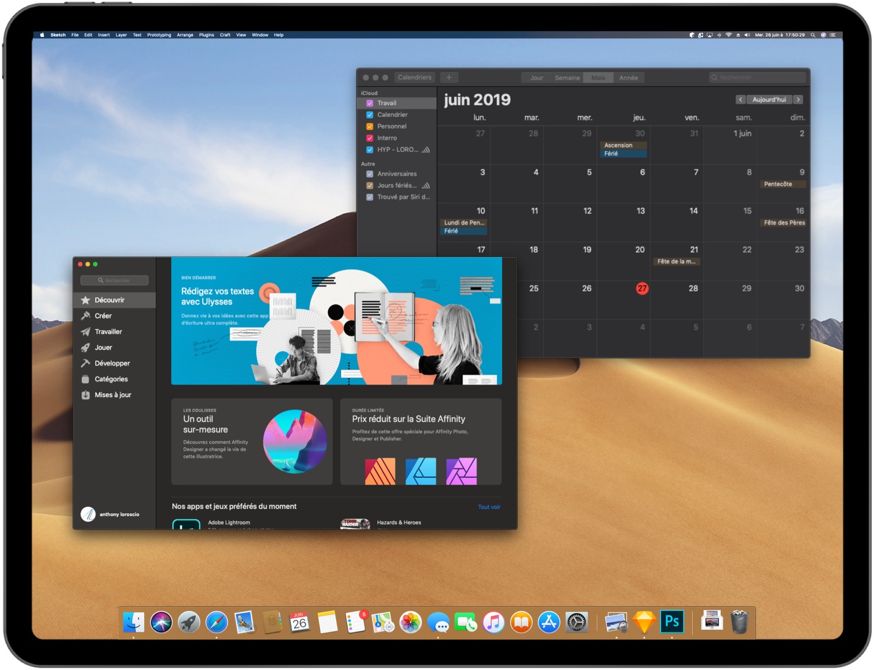Image resolution: width=874 pixels, height=670 pixels.
Task: Click Wi-Fi status icon in menu bar
Action: pos(729,35)
